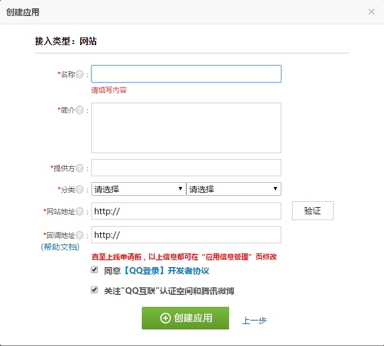Focus the 名称 text input field

[186, 74]
